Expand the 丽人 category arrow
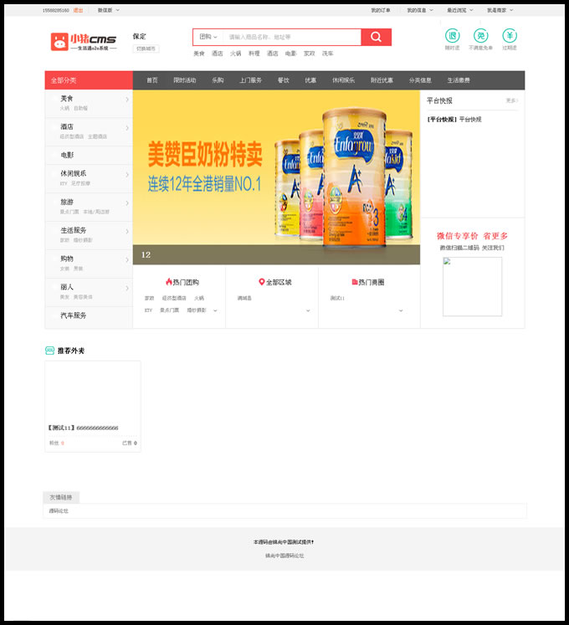Image resolution: width=569 pixels, height=625 pixels. point(127,288)
